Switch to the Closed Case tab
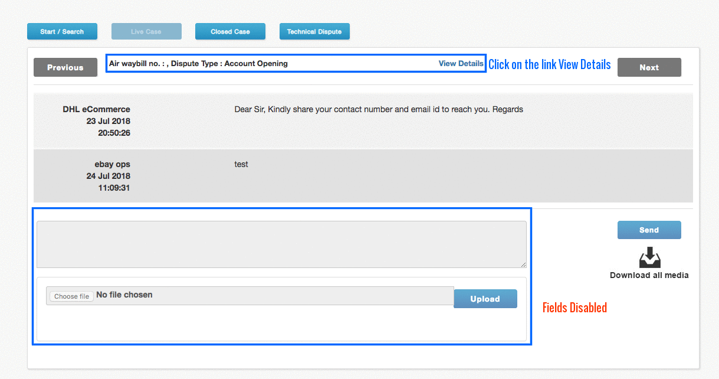The height and width of the screenshot is (379, 719). click(230, 31)
